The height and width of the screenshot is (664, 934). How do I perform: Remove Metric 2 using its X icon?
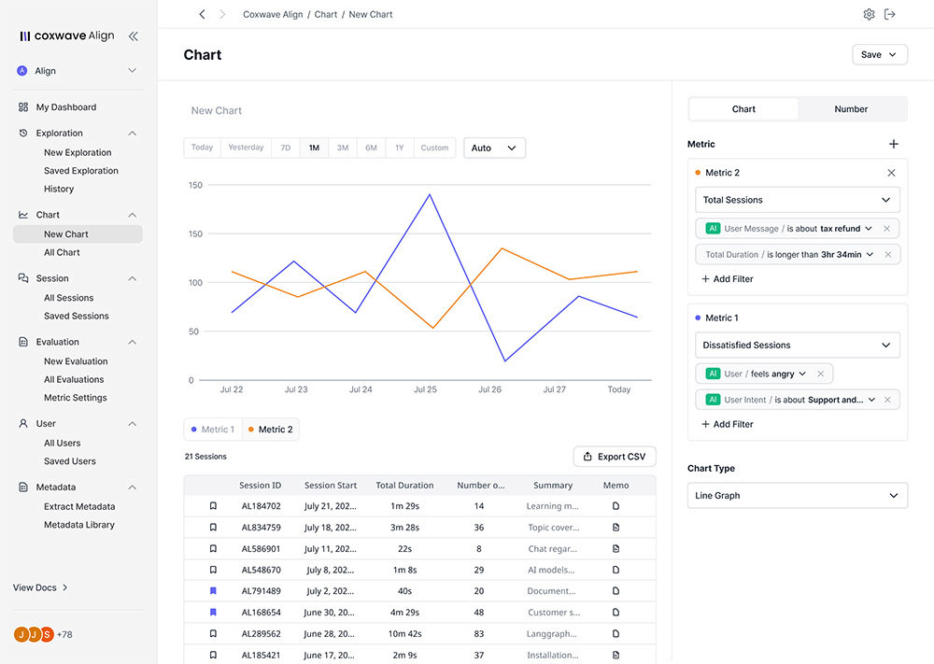pos(891,173)
